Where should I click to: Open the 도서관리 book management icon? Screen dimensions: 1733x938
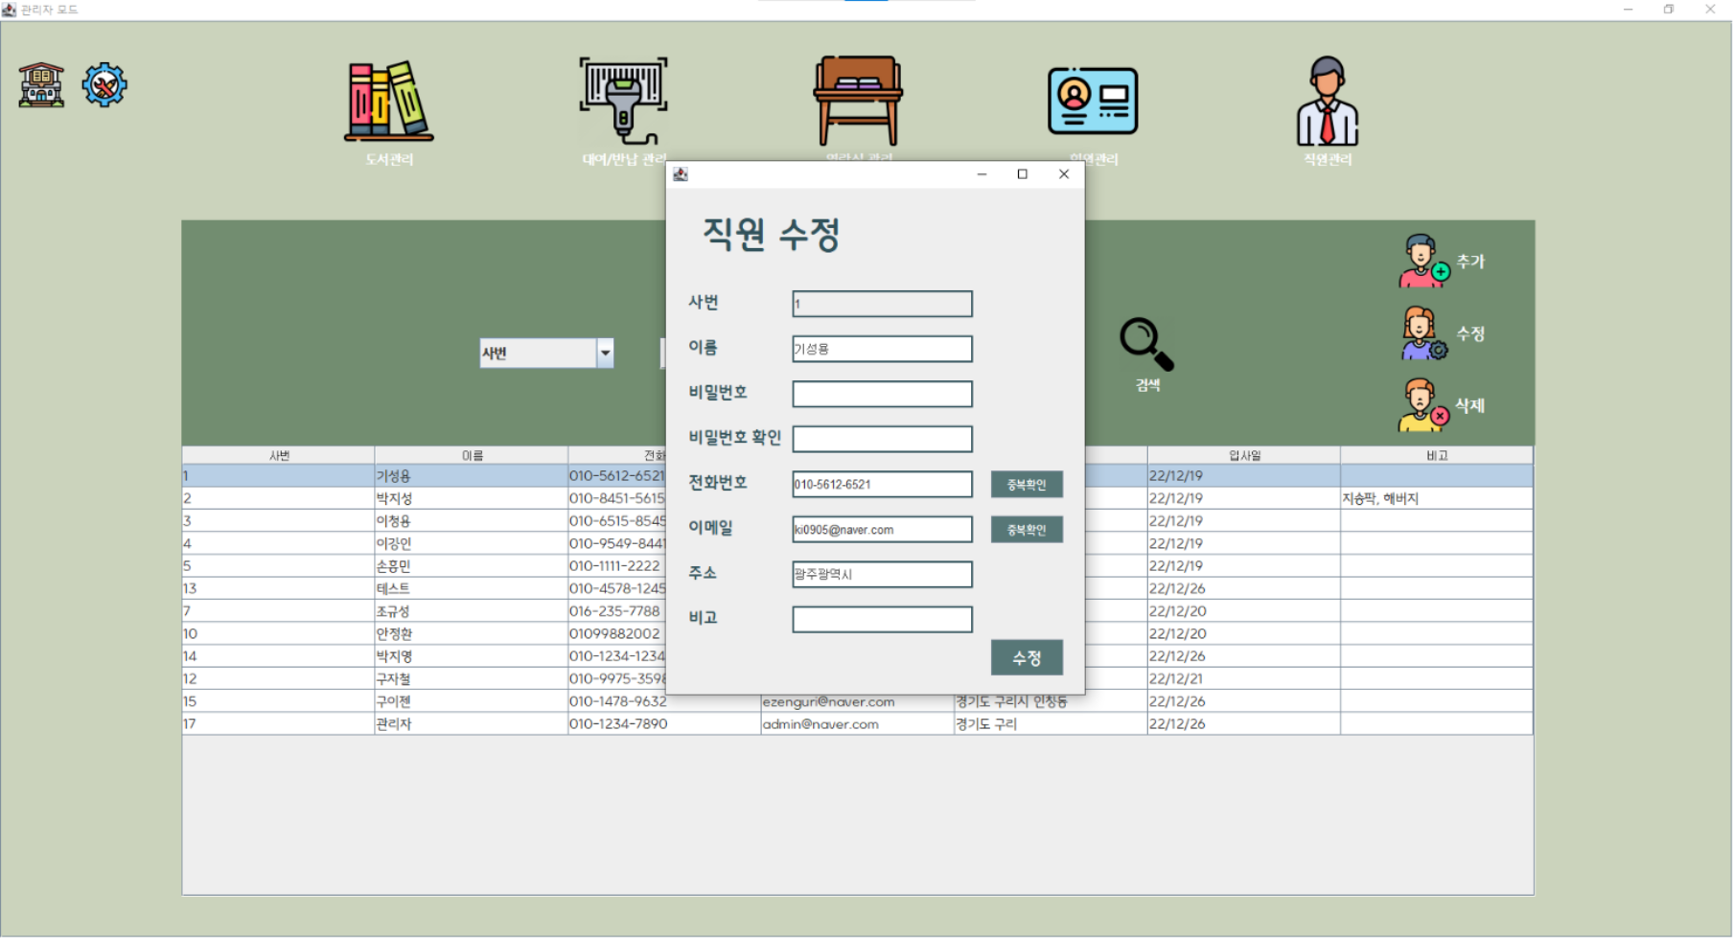(387, 99)
